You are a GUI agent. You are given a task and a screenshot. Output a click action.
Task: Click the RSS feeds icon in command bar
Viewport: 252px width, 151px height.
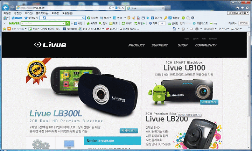183,29
